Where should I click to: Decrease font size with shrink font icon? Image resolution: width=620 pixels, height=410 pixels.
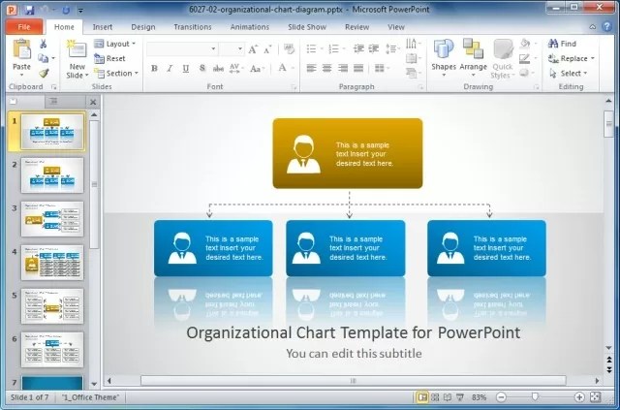pyautogui.click(x=267, y=49)
